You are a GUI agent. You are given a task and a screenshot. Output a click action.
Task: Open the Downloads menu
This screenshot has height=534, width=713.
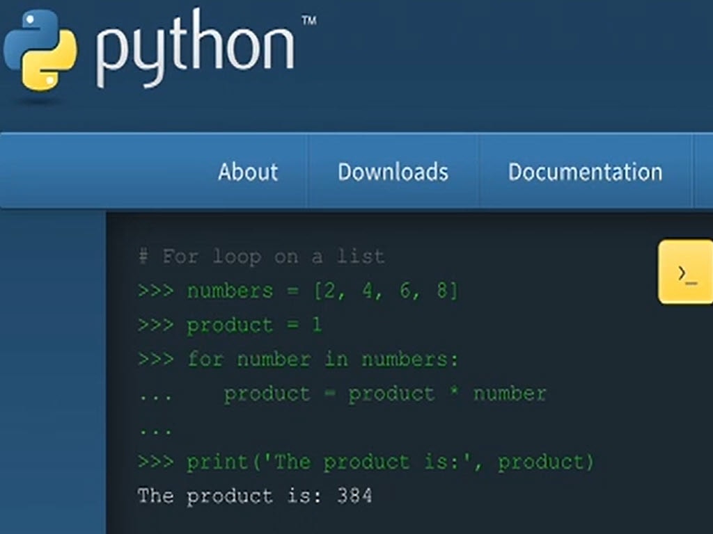click(393, 172)
